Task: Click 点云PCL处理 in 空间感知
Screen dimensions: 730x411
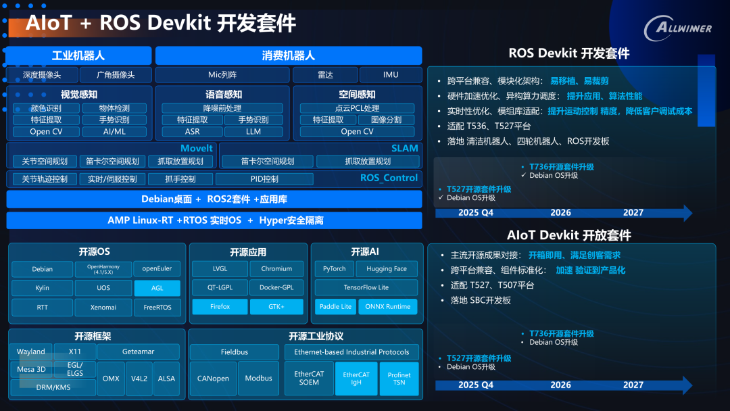Action: tap(357, 108)
